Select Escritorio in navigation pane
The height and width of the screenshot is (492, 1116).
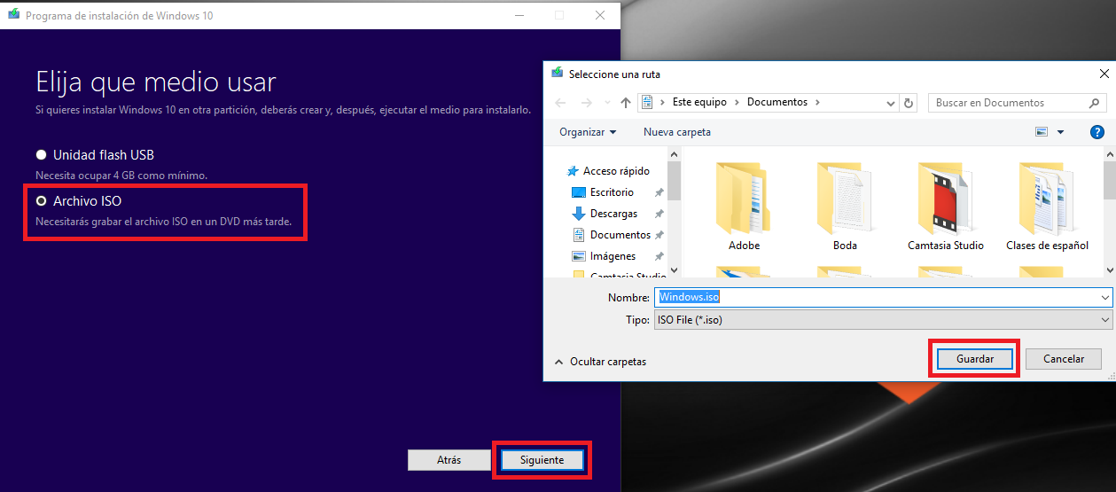click(612, 192)
